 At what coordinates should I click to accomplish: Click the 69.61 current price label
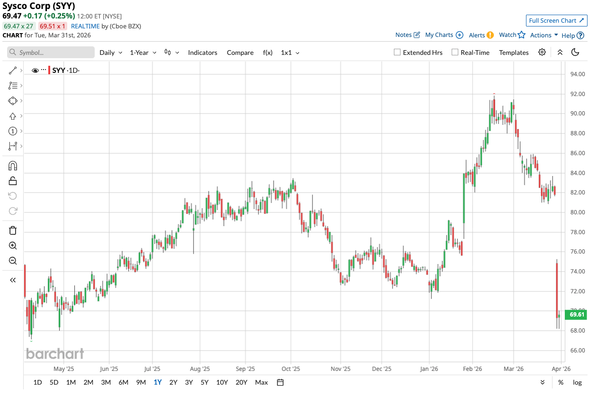pos(576,315)
